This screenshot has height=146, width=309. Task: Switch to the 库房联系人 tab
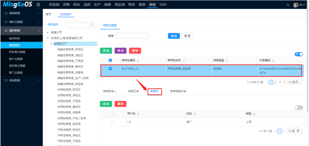tap(110, 91)
